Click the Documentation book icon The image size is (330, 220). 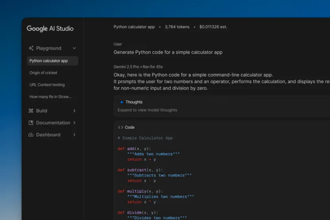pyautogui.click(x=31, y=123)
